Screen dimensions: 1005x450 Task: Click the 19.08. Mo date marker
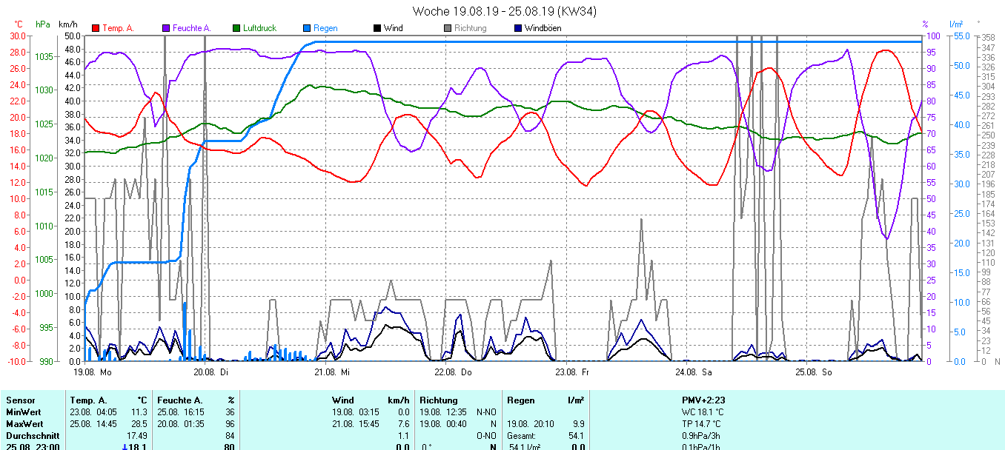pyautogui.click(x=93, y=372)
